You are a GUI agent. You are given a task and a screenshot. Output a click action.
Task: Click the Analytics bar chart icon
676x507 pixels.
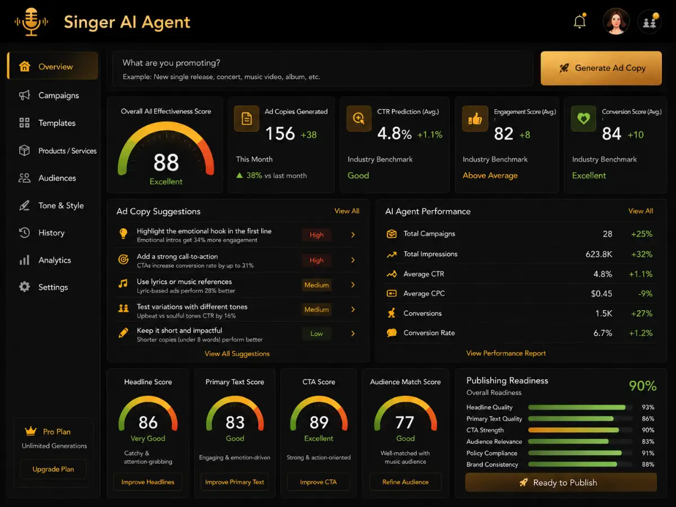click(x=24, y=260)
